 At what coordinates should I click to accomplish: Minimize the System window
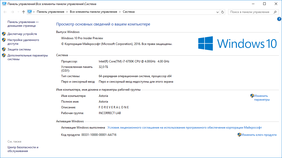[x=253, y=4]
